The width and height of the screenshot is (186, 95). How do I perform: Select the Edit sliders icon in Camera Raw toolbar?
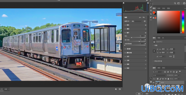[151, 4]
